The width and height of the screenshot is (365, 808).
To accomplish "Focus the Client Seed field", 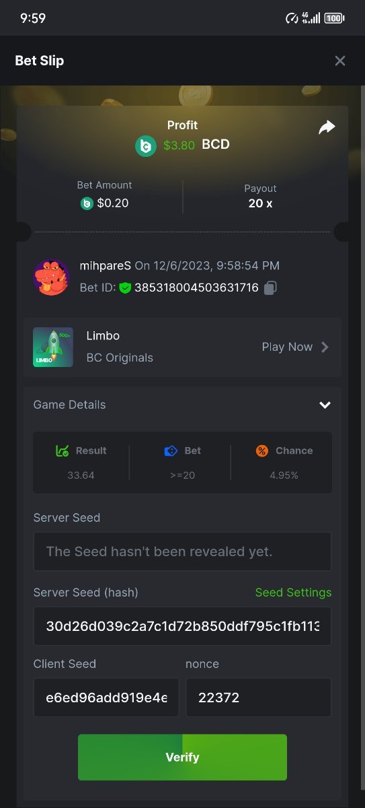I will pos(106,698).
